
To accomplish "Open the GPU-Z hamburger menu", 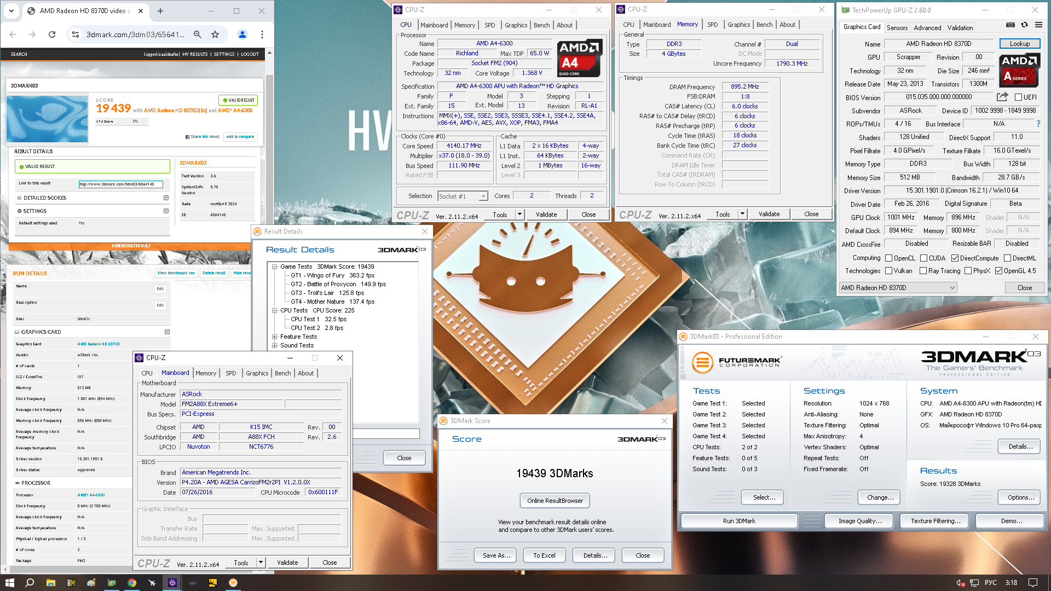I will click(1038, 25).
